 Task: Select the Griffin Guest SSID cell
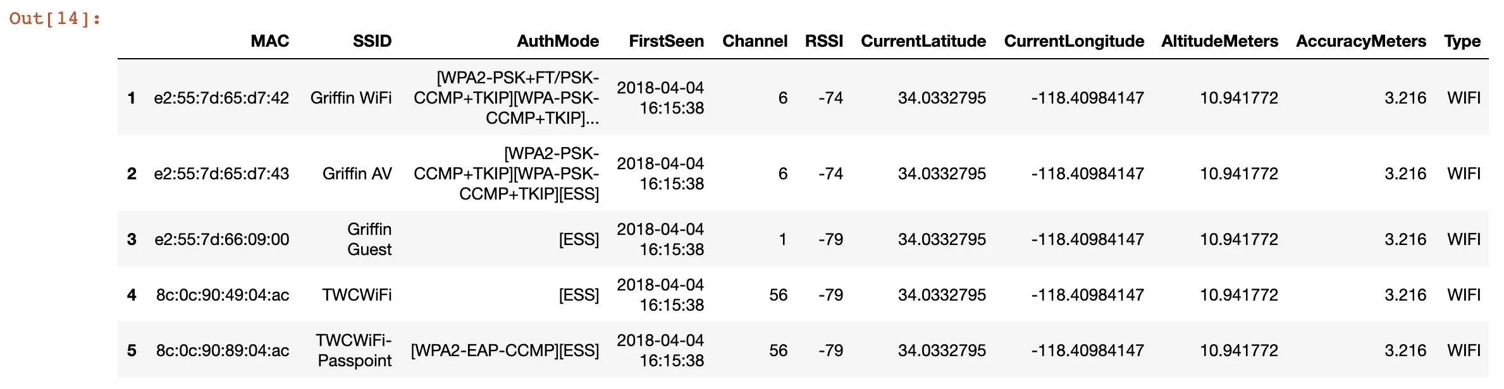[x=369, y=239]
